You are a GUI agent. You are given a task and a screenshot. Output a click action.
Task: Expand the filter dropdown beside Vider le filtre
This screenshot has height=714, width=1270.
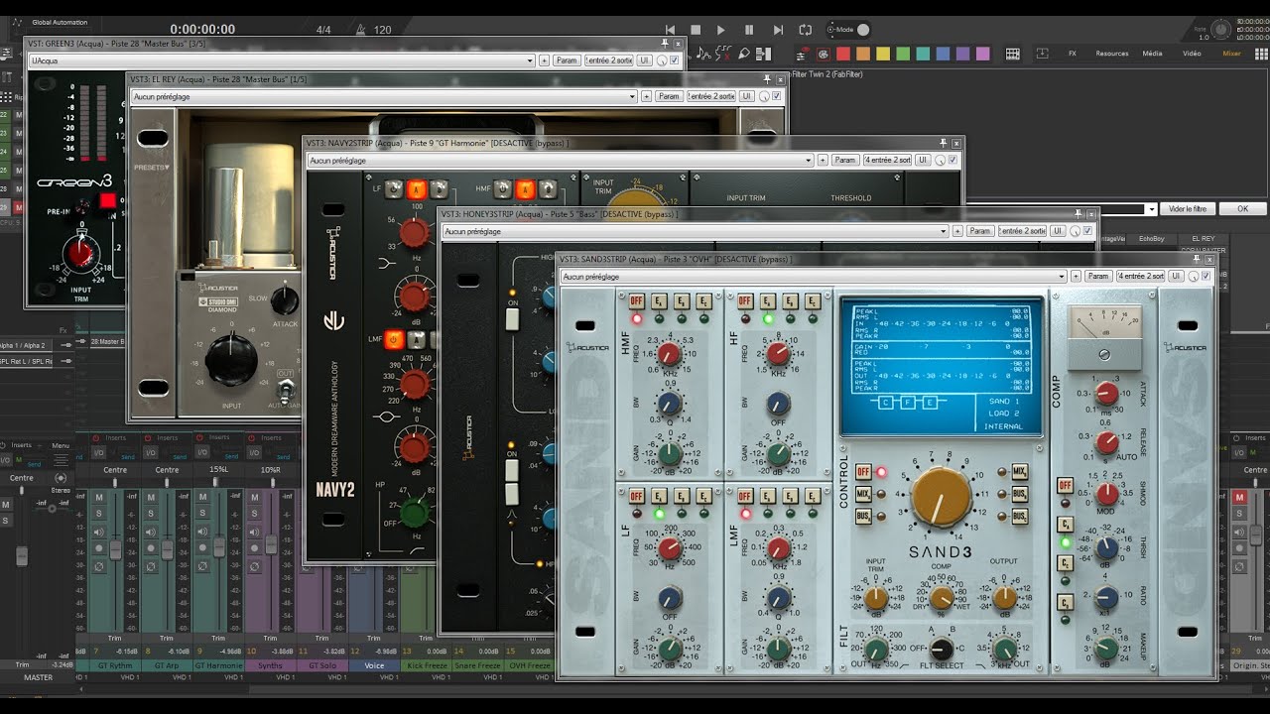[1151, 209]
